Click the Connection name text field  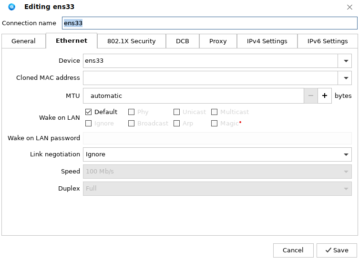[210, 23]
